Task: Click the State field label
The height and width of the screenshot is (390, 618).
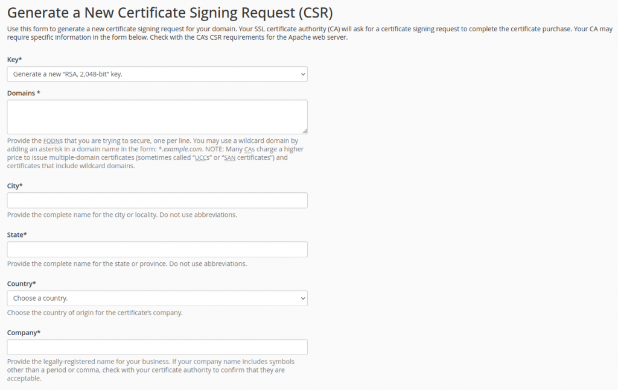Action: tap(17, 234)
